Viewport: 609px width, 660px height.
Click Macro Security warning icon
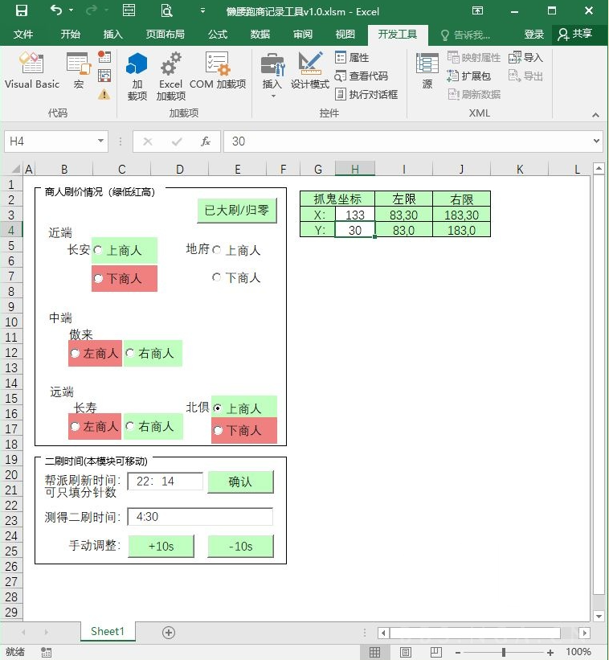(x=104, y=94)
